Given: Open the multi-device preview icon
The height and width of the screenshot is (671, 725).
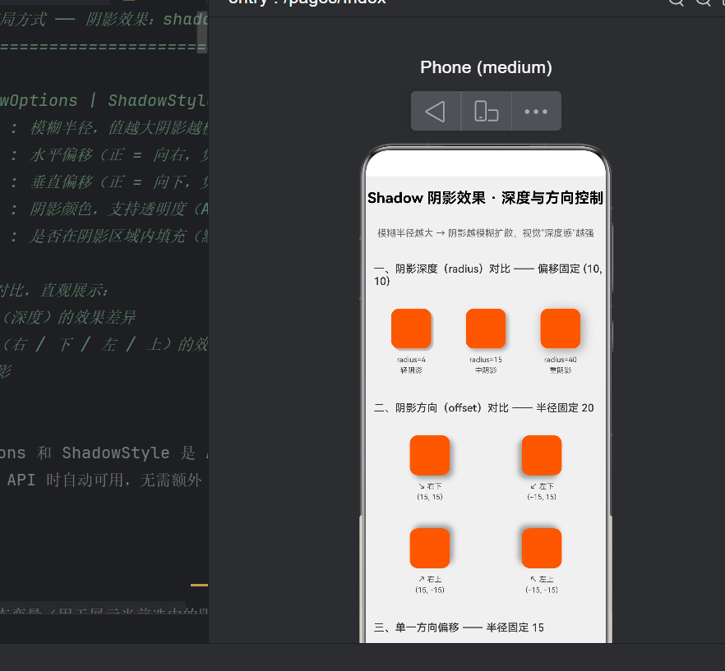Looking at the screenshot, I should [486, 112].
